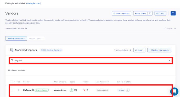Click the blue info icon button
Image resolution: width=180 pixels, height=97 pixels.
tap(173, 13)
